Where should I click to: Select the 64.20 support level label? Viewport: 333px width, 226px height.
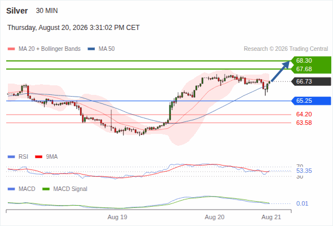(304, 114)
